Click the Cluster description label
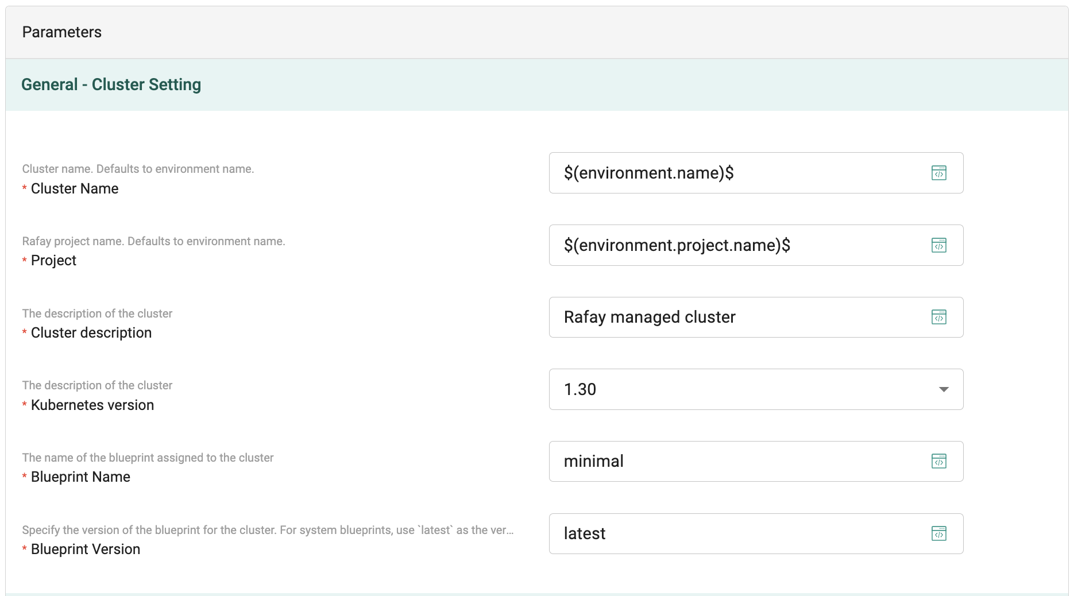Image resolution: width=1074 pixels, height=596 pixels. tap(91, 332)
